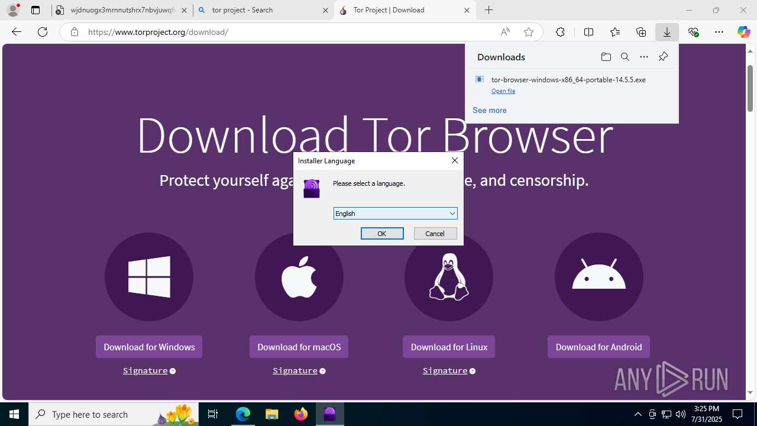Open the Favorites list icon

click(615, 32)
